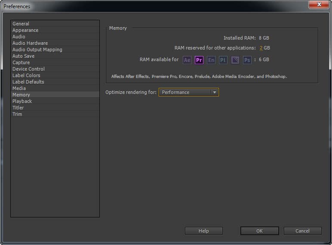Screen dimensions: 332x245
Task: Click the Installed RAM 8 GB value
Action: click(264, 38)
